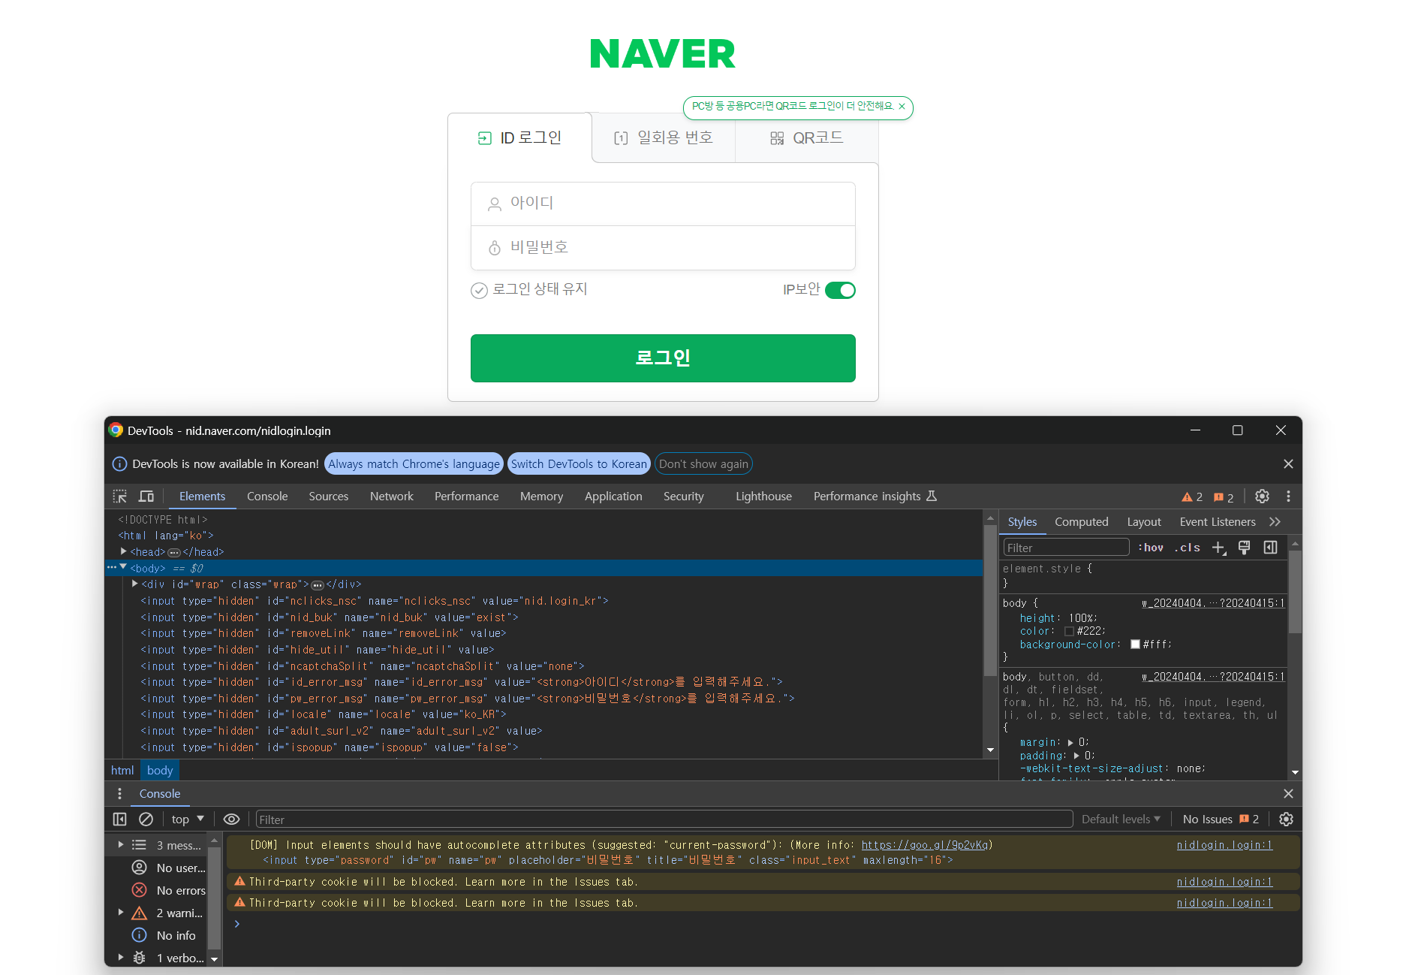Image resolution: width=1412 pixels, height=975 pixels.
Task: Toggle the :hov element state button
Action: (x=1151, y=548)
